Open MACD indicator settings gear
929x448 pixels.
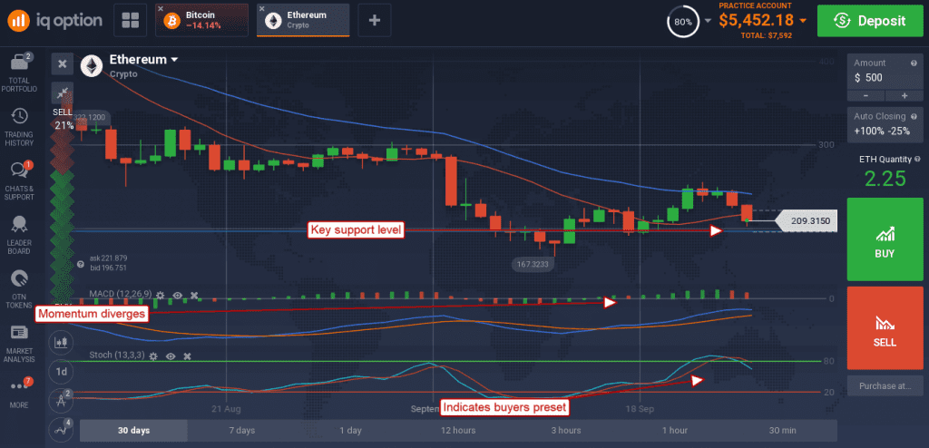(160, 295)
